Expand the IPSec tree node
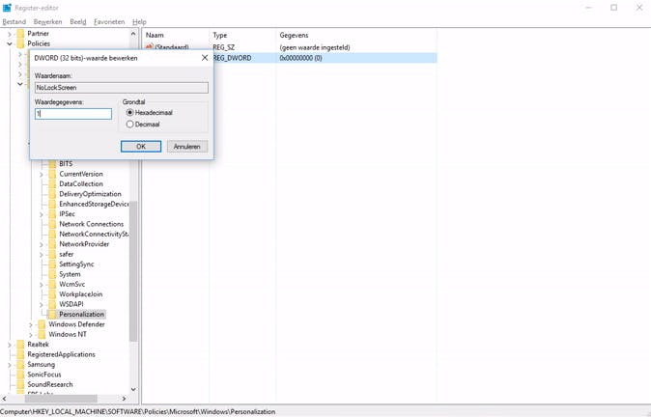The height and width of the screenshot is (417, 651). click(x=42, y=214)
